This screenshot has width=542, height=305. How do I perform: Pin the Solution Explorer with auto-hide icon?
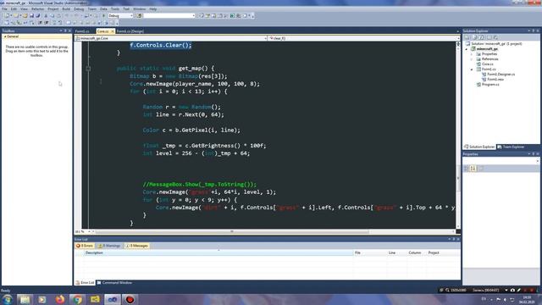pos(534,30)
